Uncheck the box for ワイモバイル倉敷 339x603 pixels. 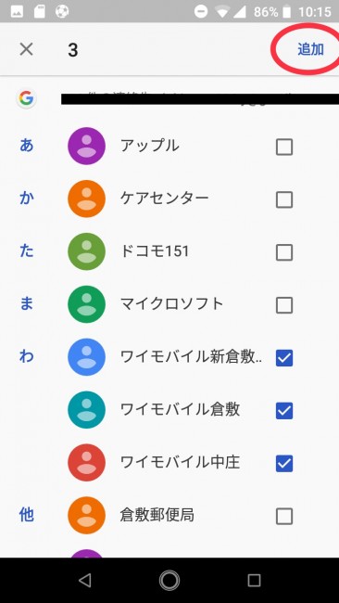tap(284, 411)
